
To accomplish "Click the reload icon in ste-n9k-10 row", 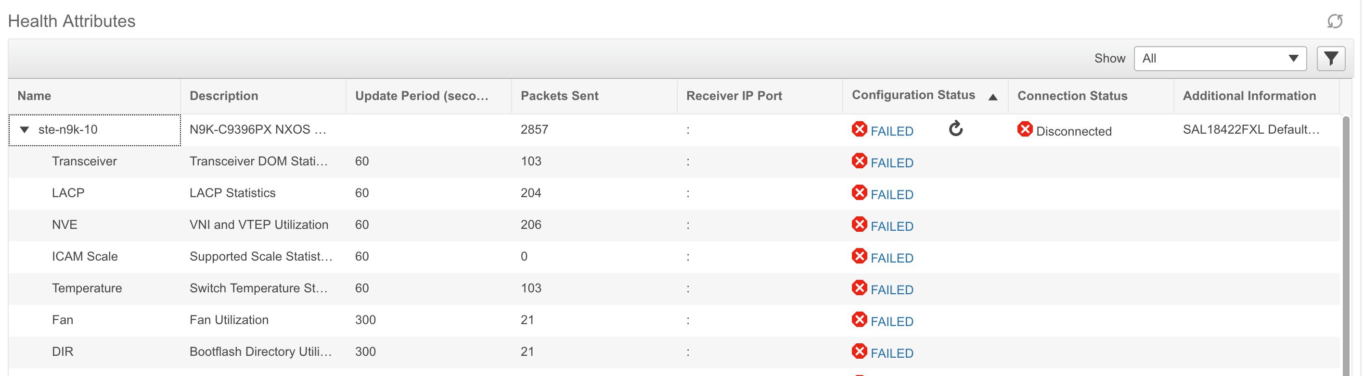I will [x=955, y=128].
